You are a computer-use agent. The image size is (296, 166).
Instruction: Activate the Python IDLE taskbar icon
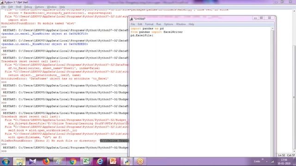click(126, 161)
